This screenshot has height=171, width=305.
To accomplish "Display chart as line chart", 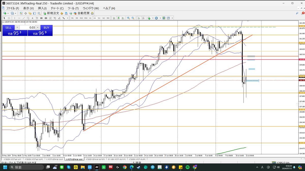I will [123, 18].
